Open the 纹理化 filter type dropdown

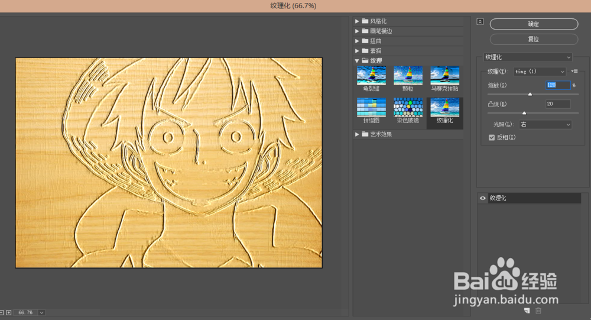(528, 57)
